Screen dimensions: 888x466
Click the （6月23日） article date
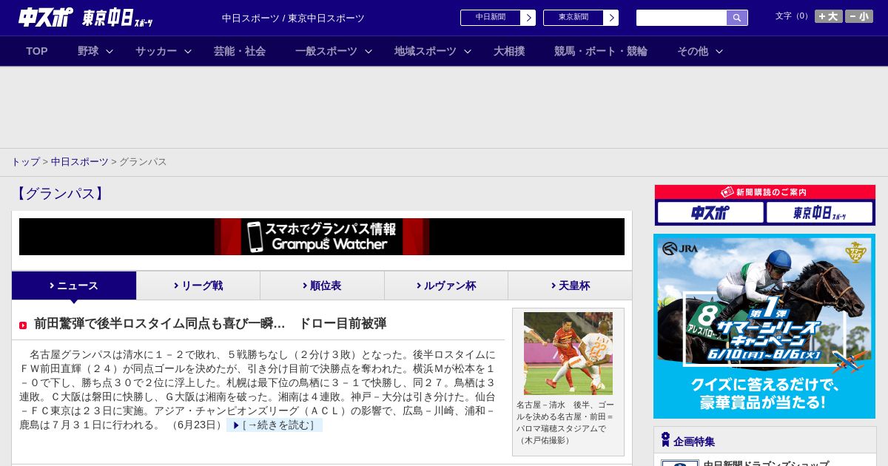click(x=197, y=425)
